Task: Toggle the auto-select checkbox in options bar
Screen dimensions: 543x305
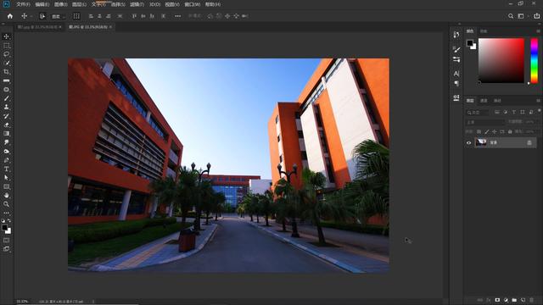Action: click(x=42, y=16)
